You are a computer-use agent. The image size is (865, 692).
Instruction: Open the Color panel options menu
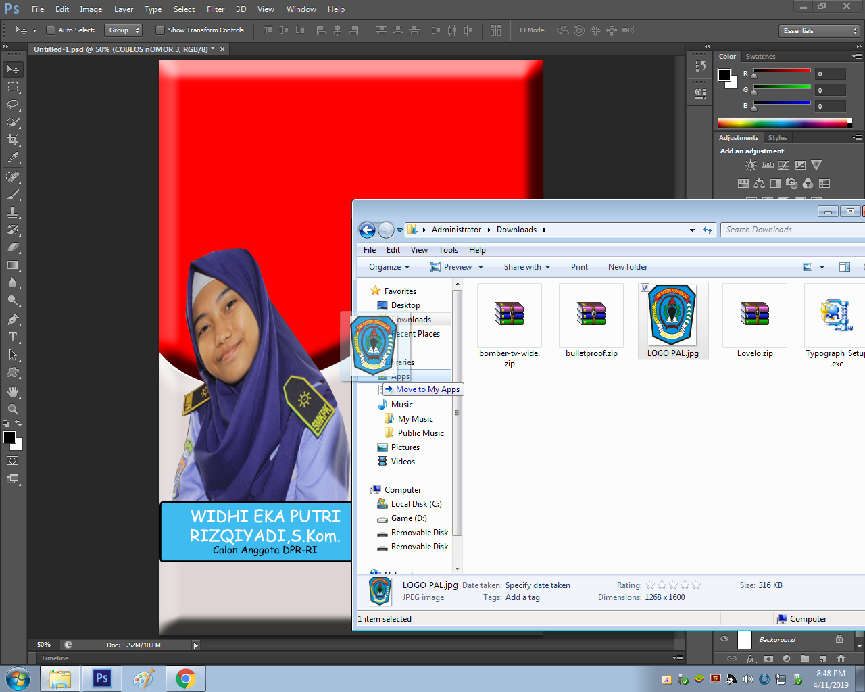(x=856, y=57)
